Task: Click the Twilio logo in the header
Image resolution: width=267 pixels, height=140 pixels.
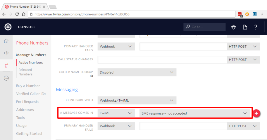Action: tap(8, 27)
